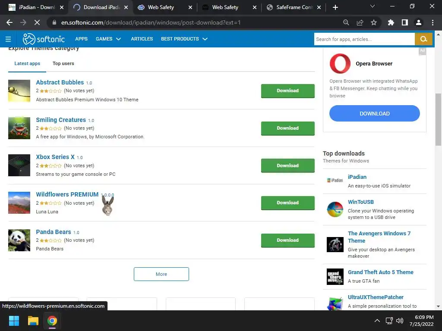Click the WinToUSB app icon

point(335,209)
